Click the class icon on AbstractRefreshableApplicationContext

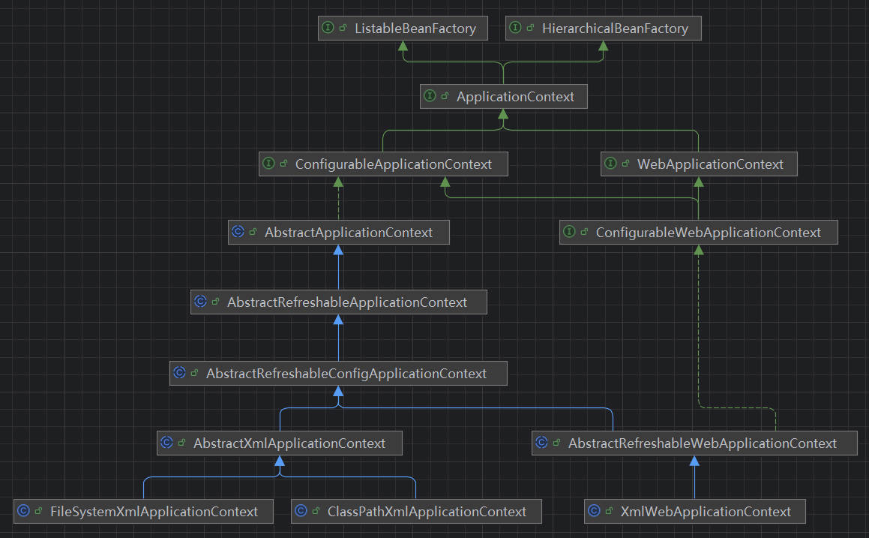coord(200,302)
